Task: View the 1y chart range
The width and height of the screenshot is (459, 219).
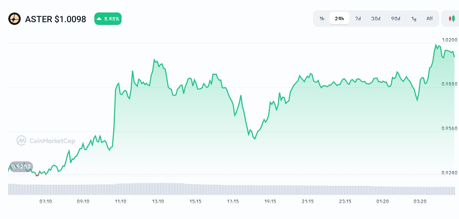Action: (414, 19)
